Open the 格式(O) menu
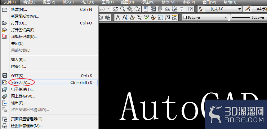This screenshot has height=129, width=267. click(88, 2)
